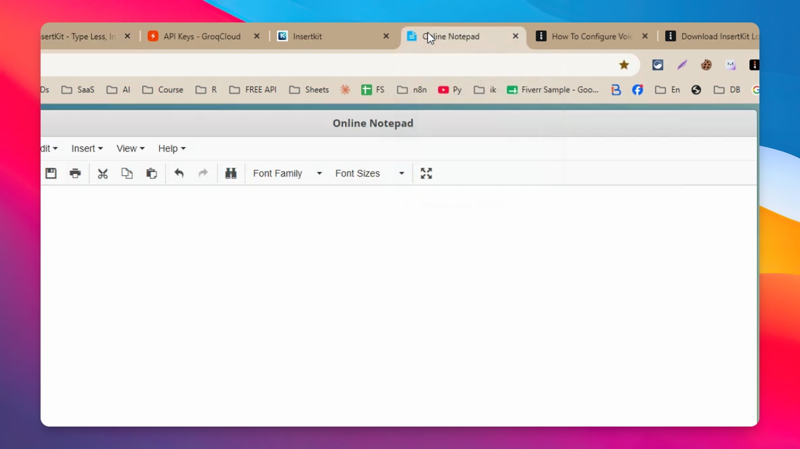Image resolution: width=800 pixels, height=449 pixels.
Task: Open the Font Family dropdown
Action: (287, 173)
